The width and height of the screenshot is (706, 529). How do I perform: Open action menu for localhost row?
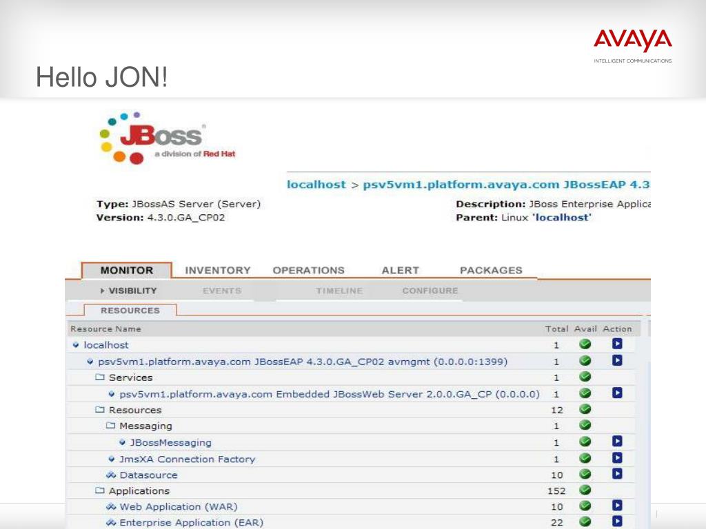[617, 344]
